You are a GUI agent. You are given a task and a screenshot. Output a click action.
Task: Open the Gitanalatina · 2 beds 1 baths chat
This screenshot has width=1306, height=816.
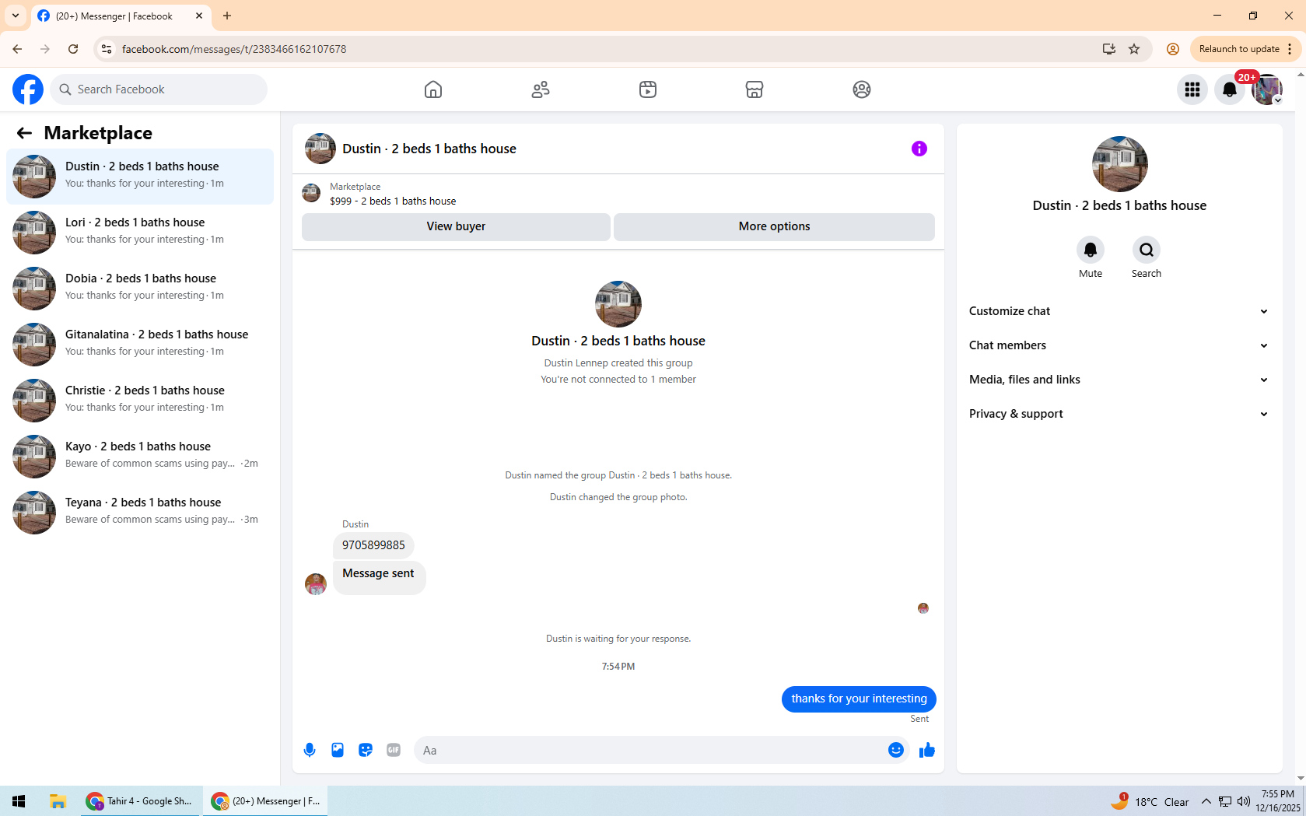pos(140,345)
